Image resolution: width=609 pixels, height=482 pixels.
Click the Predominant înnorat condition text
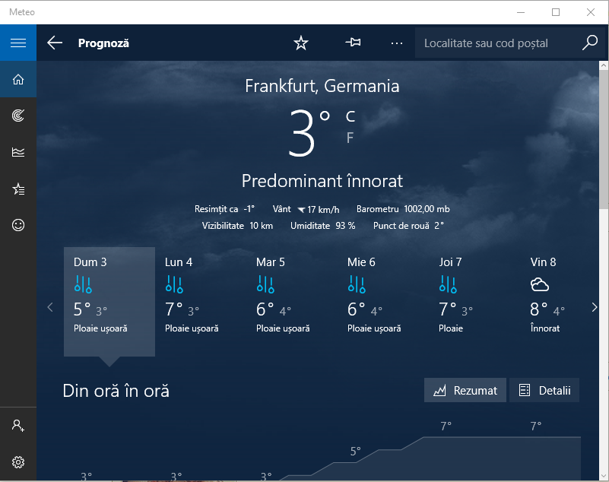coord(322,181)
